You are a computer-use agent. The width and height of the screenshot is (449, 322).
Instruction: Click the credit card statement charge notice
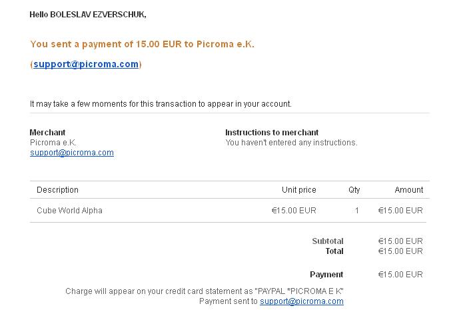click(205, 291)
